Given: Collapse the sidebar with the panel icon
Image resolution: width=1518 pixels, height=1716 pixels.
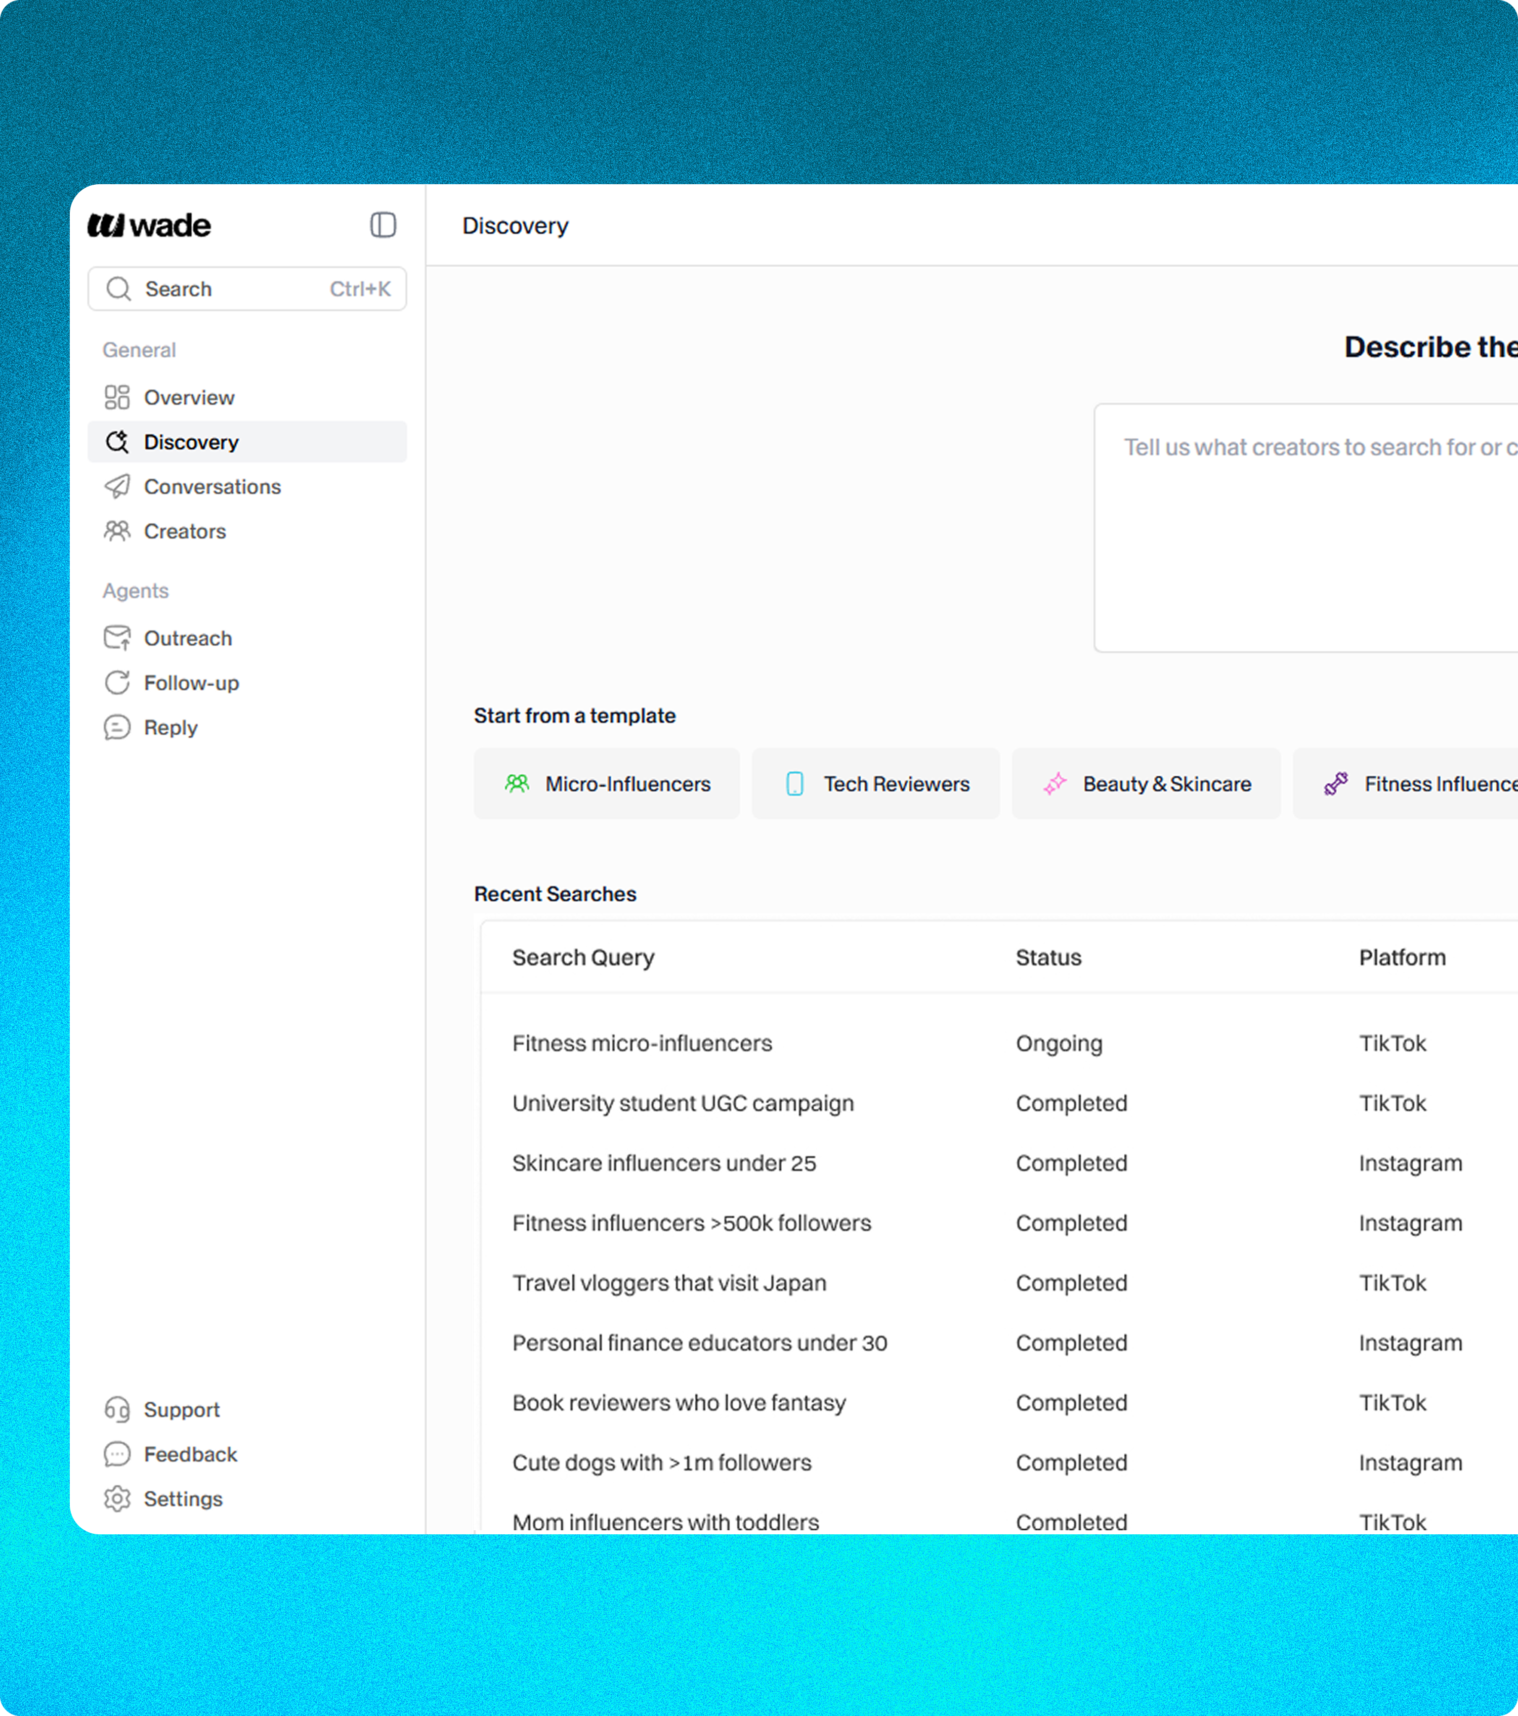Looking at the screenshot, I should tap(383, 225).
